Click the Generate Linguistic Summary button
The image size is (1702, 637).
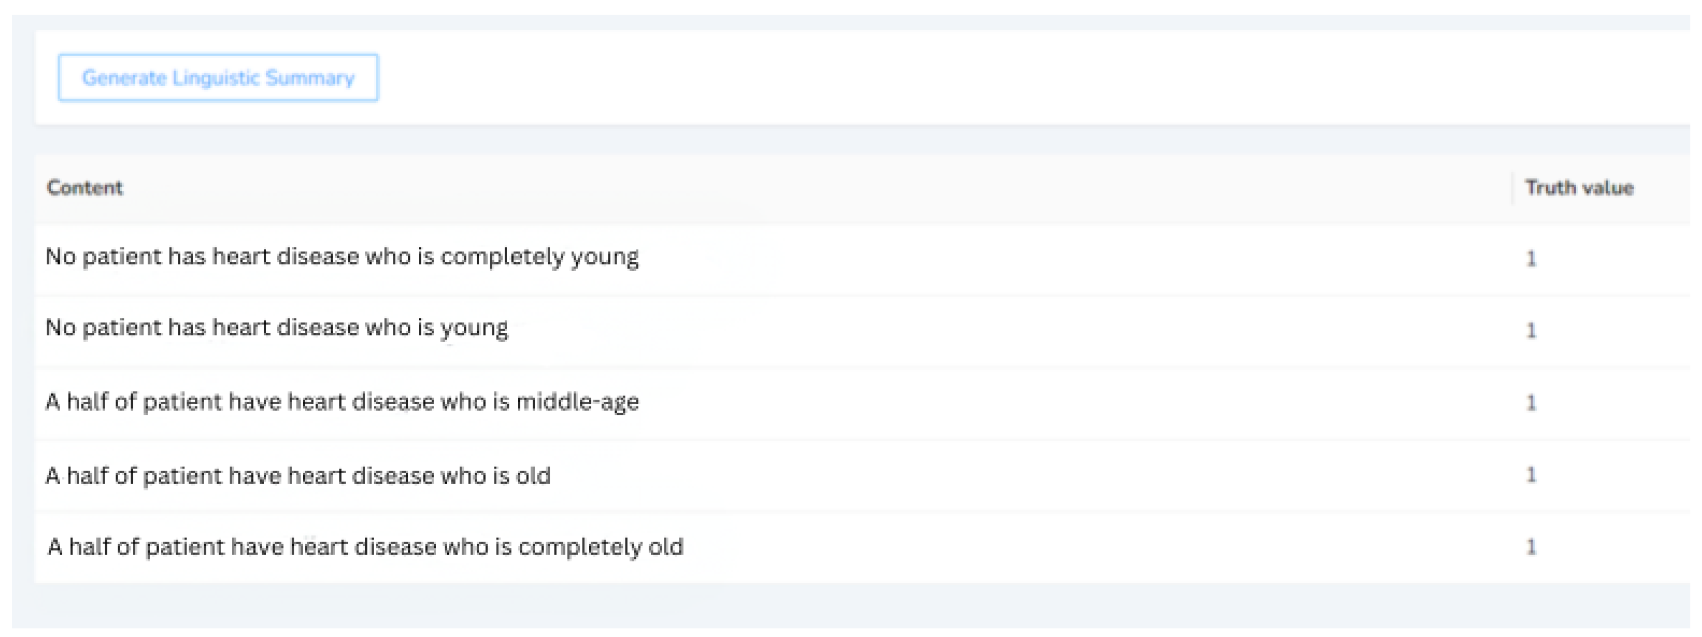point(218,78)
